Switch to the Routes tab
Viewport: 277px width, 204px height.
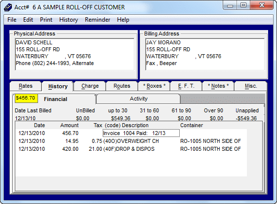(122, 86)
